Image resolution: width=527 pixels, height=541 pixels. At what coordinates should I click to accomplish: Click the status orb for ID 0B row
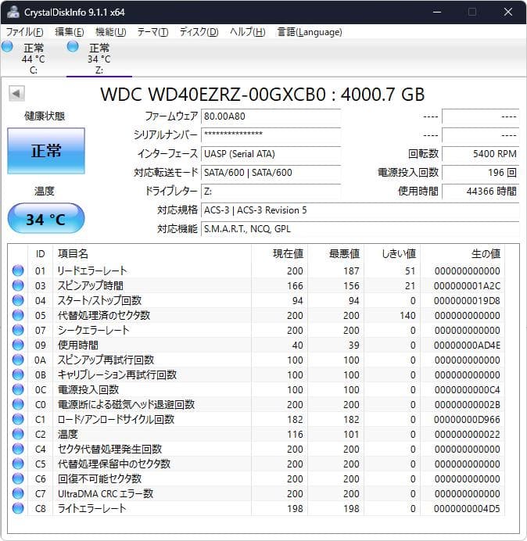pyautogui.click(x=18, y=374)
